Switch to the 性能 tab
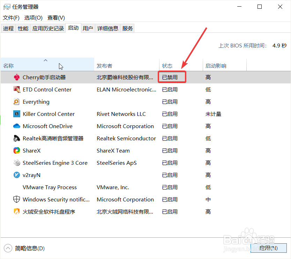 (23, 28)
